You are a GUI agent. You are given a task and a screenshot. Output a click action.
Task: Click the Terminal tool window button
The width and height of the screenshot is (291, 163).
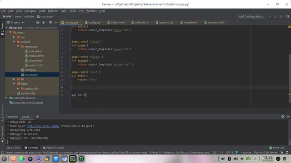tap(31, 148)
